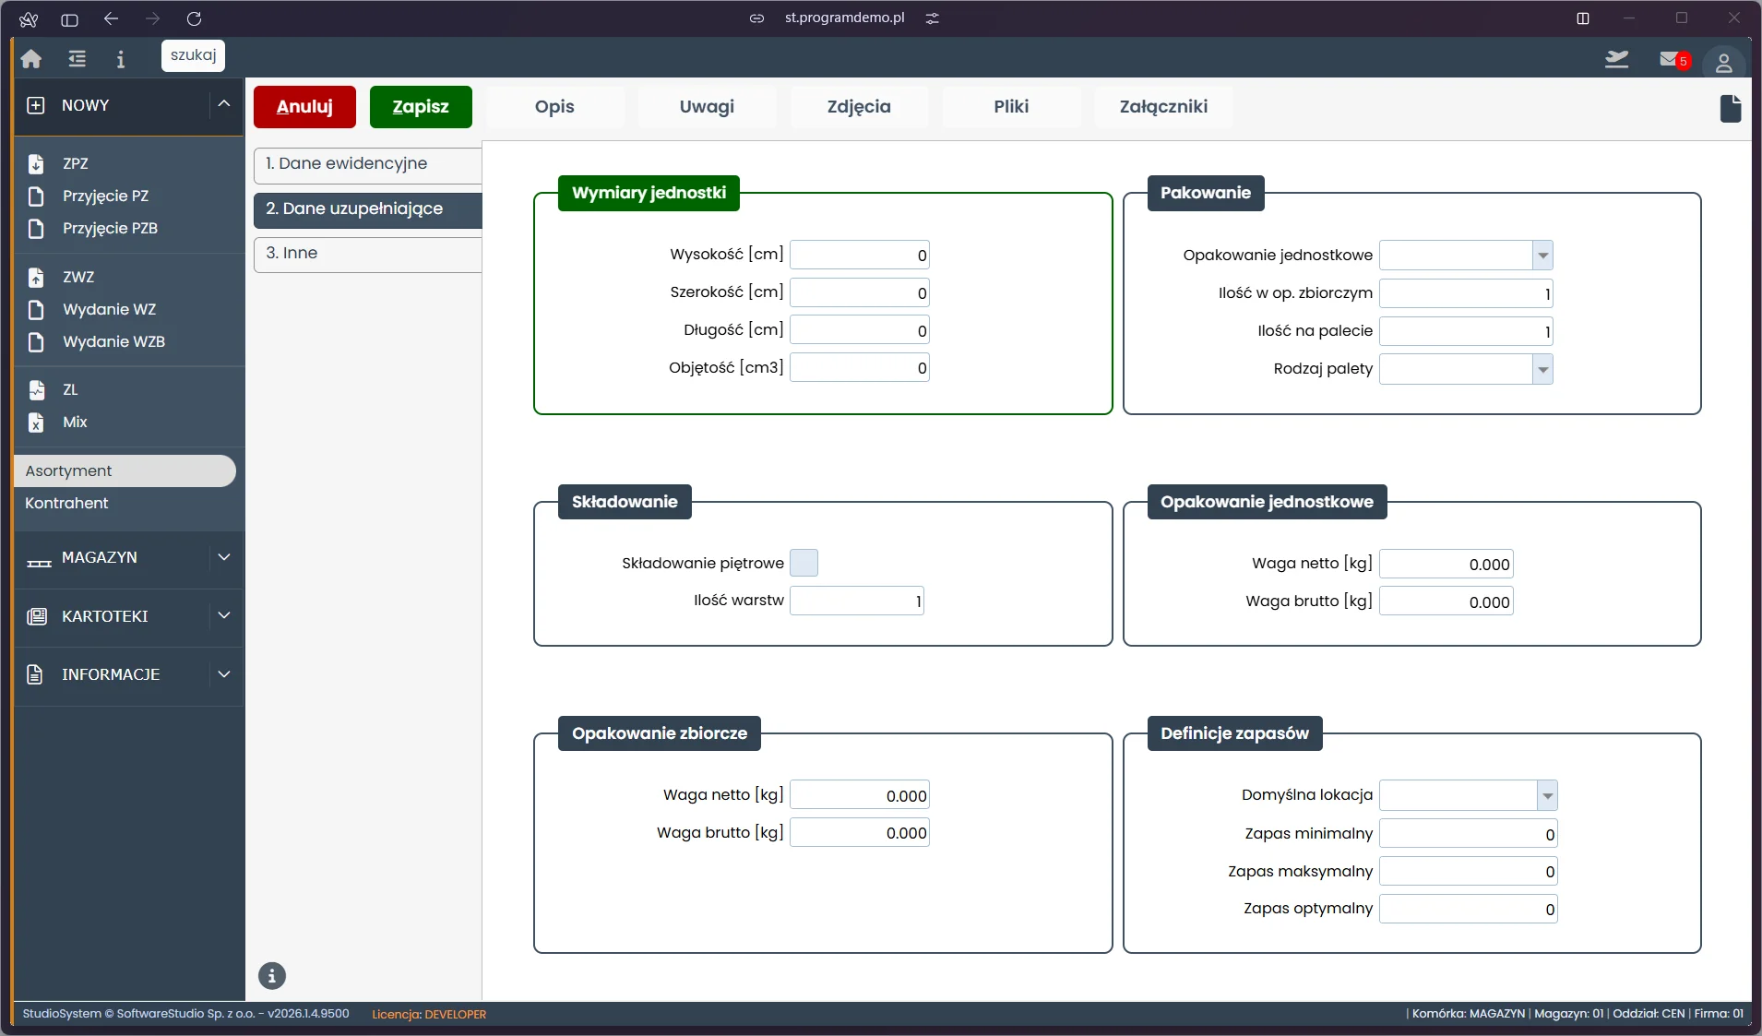Viewport: 1762px width, 1036px height.
Task: Click the download tray icon
Action: [1616, 59]
